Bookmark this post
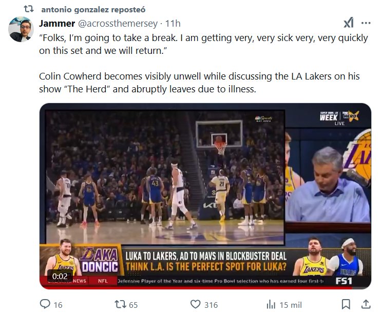The width and height of the screenshot is (380, 315). (346, 304)
